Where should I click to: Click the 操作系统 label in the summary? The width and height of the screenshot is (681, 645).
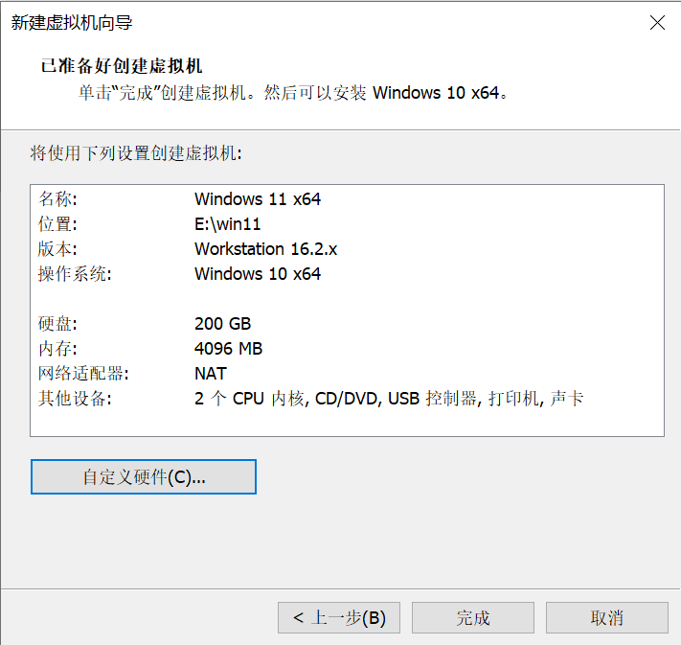point(75,274)
